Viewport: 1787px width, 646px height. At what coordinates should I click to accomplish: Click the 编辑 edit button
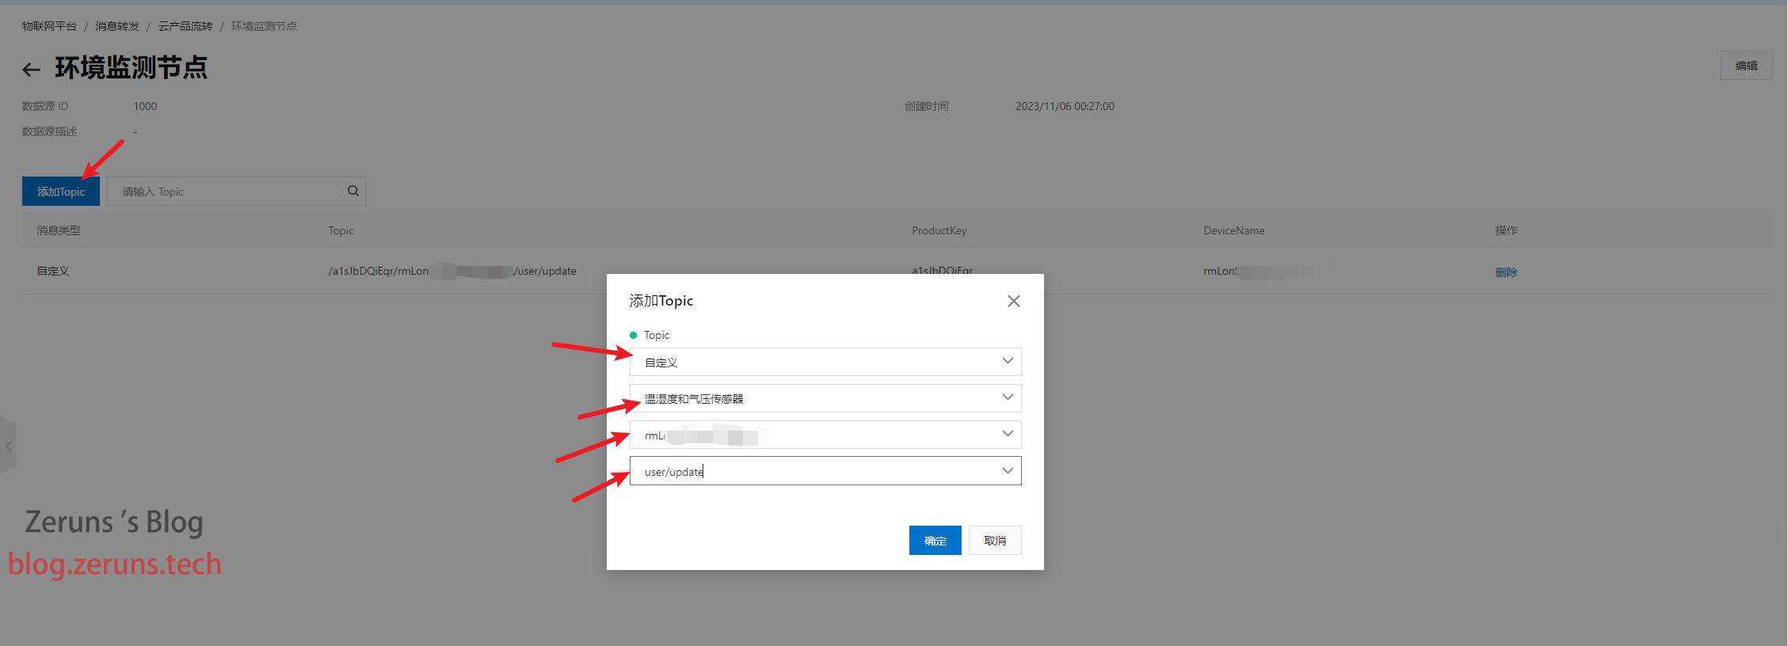point(1746,66)
